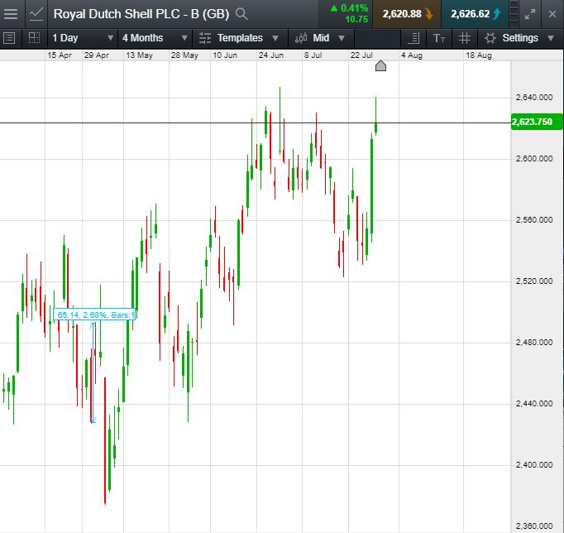Close the chart panel
This screenshot has width=564, height=533.
[x=552, y=14]
